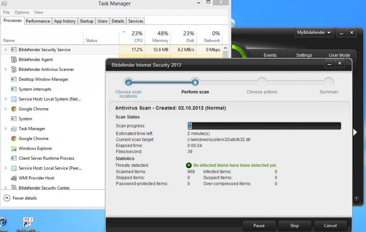The height and width of the screenshot is (232, 366).
Task: Open the Options menu in Task Manager
Action: pos(22,12)
